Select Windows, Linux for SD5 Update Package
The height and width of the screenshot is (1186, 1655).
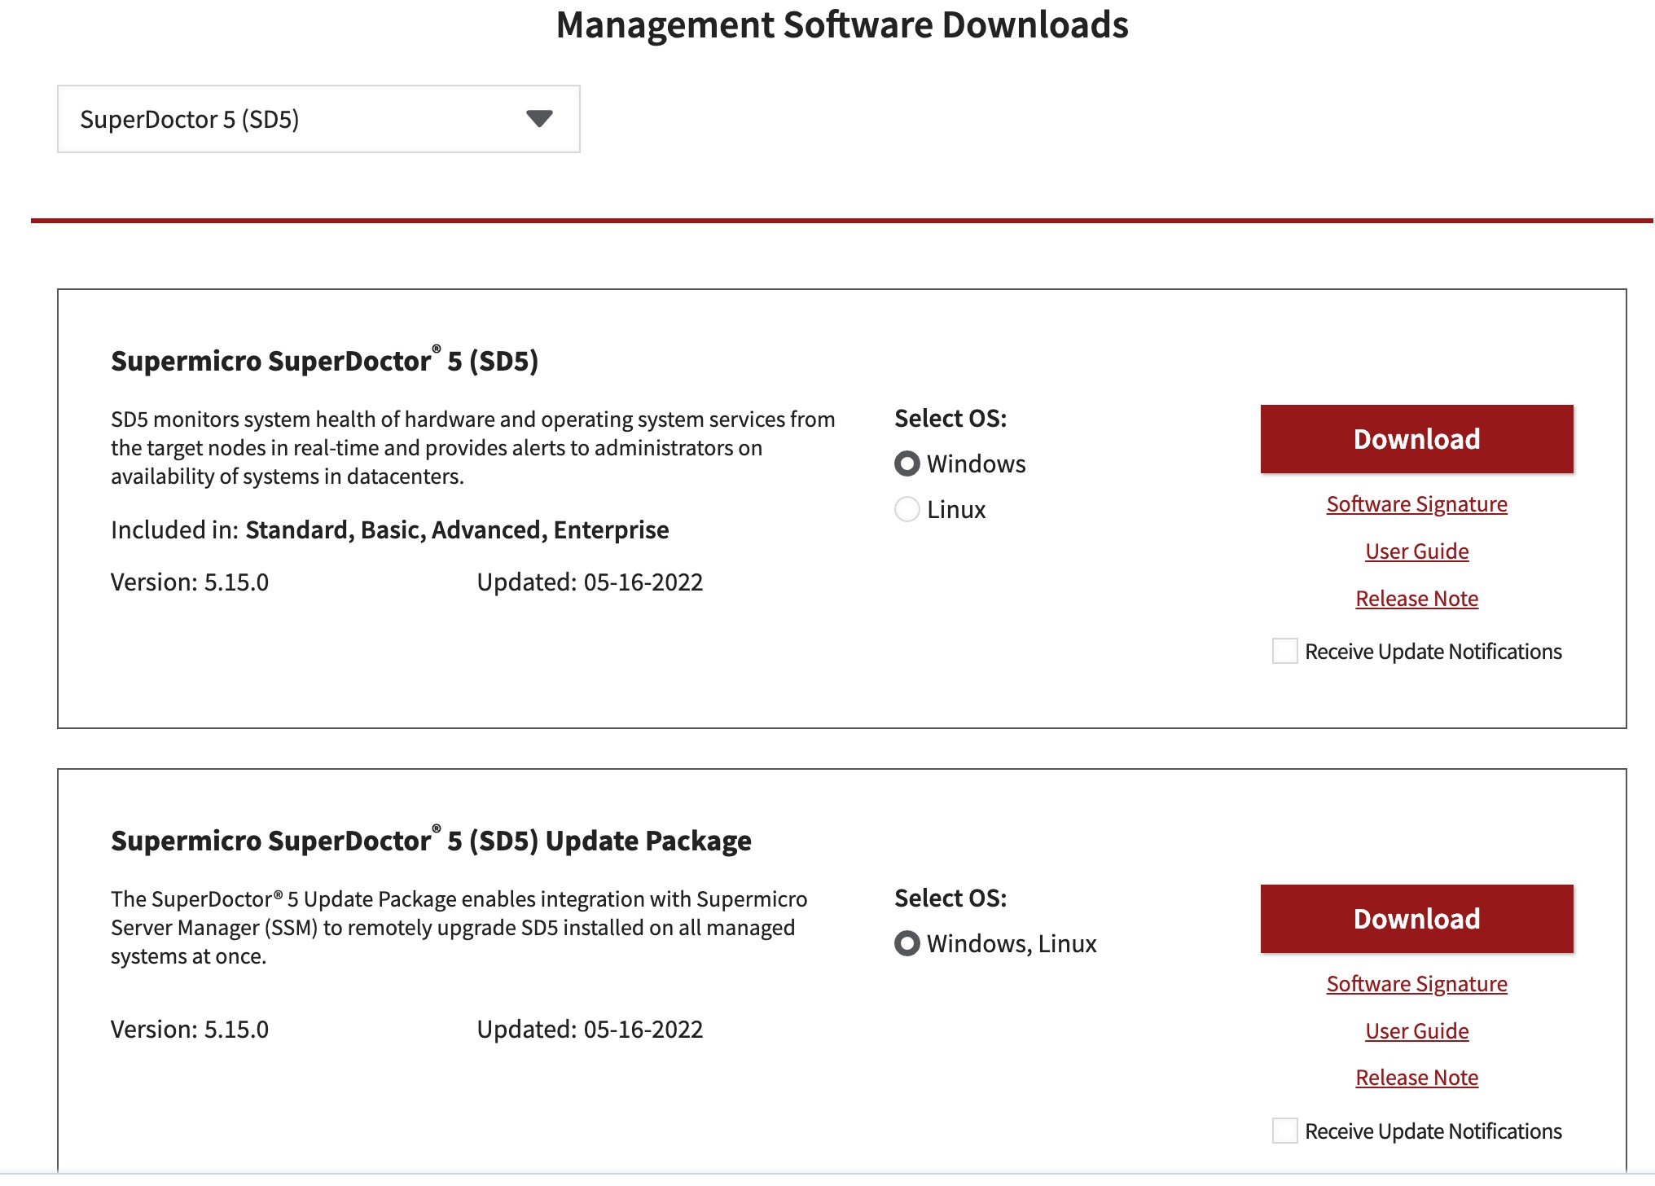tap(907, 943)
